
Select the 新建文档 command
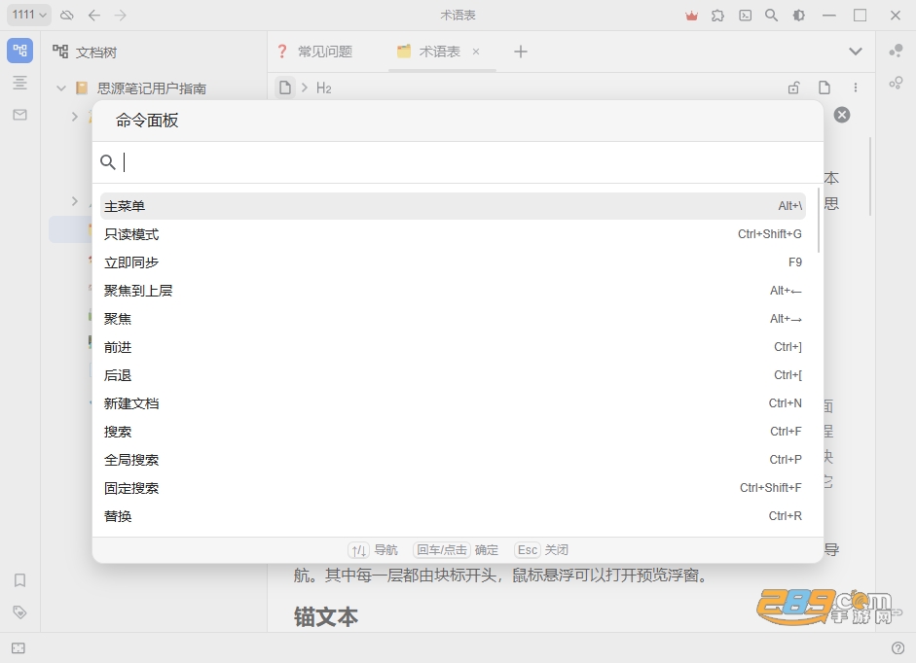click(453, 403)
